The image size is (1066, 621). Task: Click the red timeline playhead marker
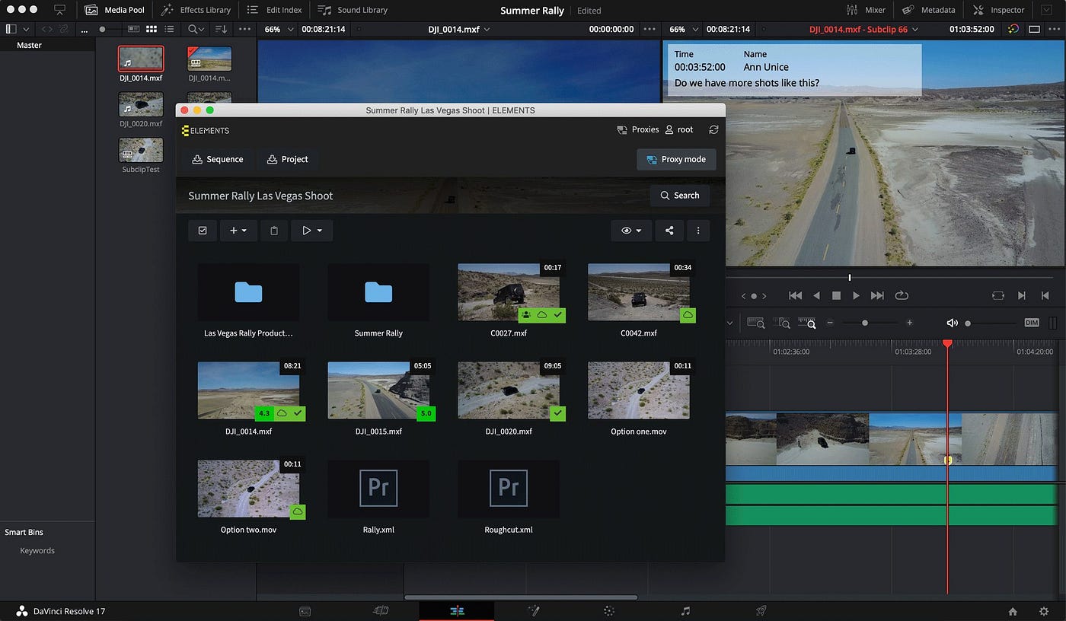coord(947,344)
